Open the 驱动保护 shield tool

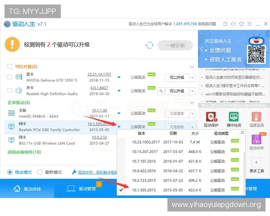pyautogui.click(x=211, y=117)
